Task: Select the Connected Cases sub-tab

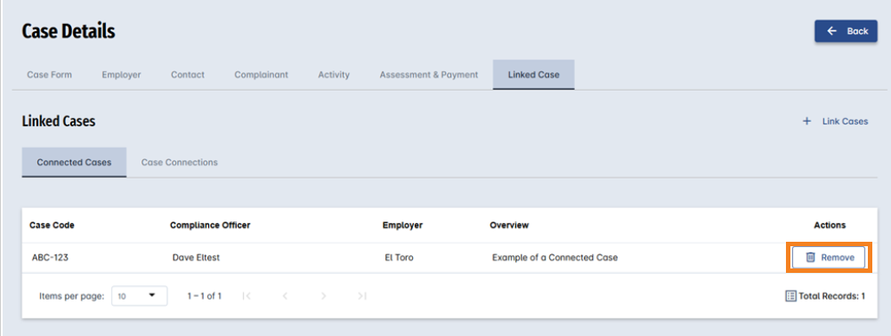Action: [74, 163]
